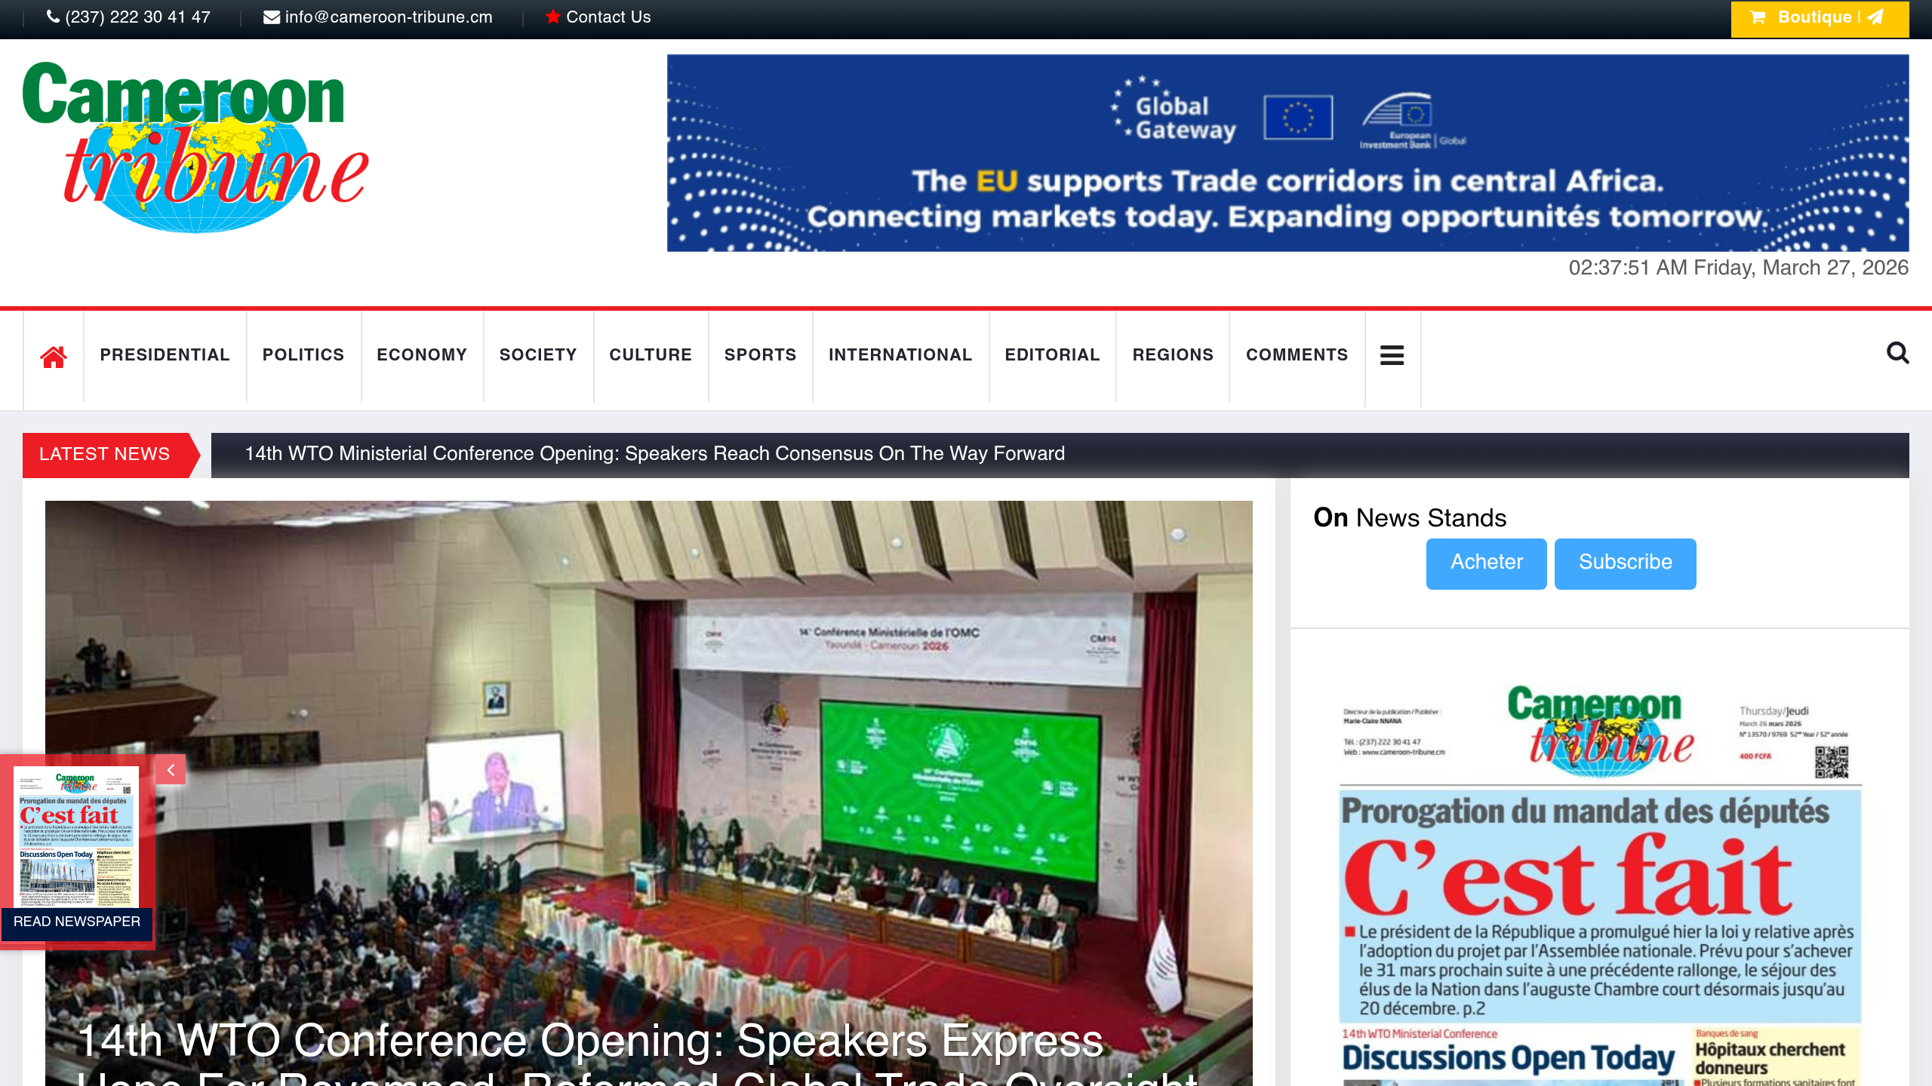The width and height of the screenshot is (1932, 1086).
Task: Click the Acheter button
Action: pos(1485,563)
